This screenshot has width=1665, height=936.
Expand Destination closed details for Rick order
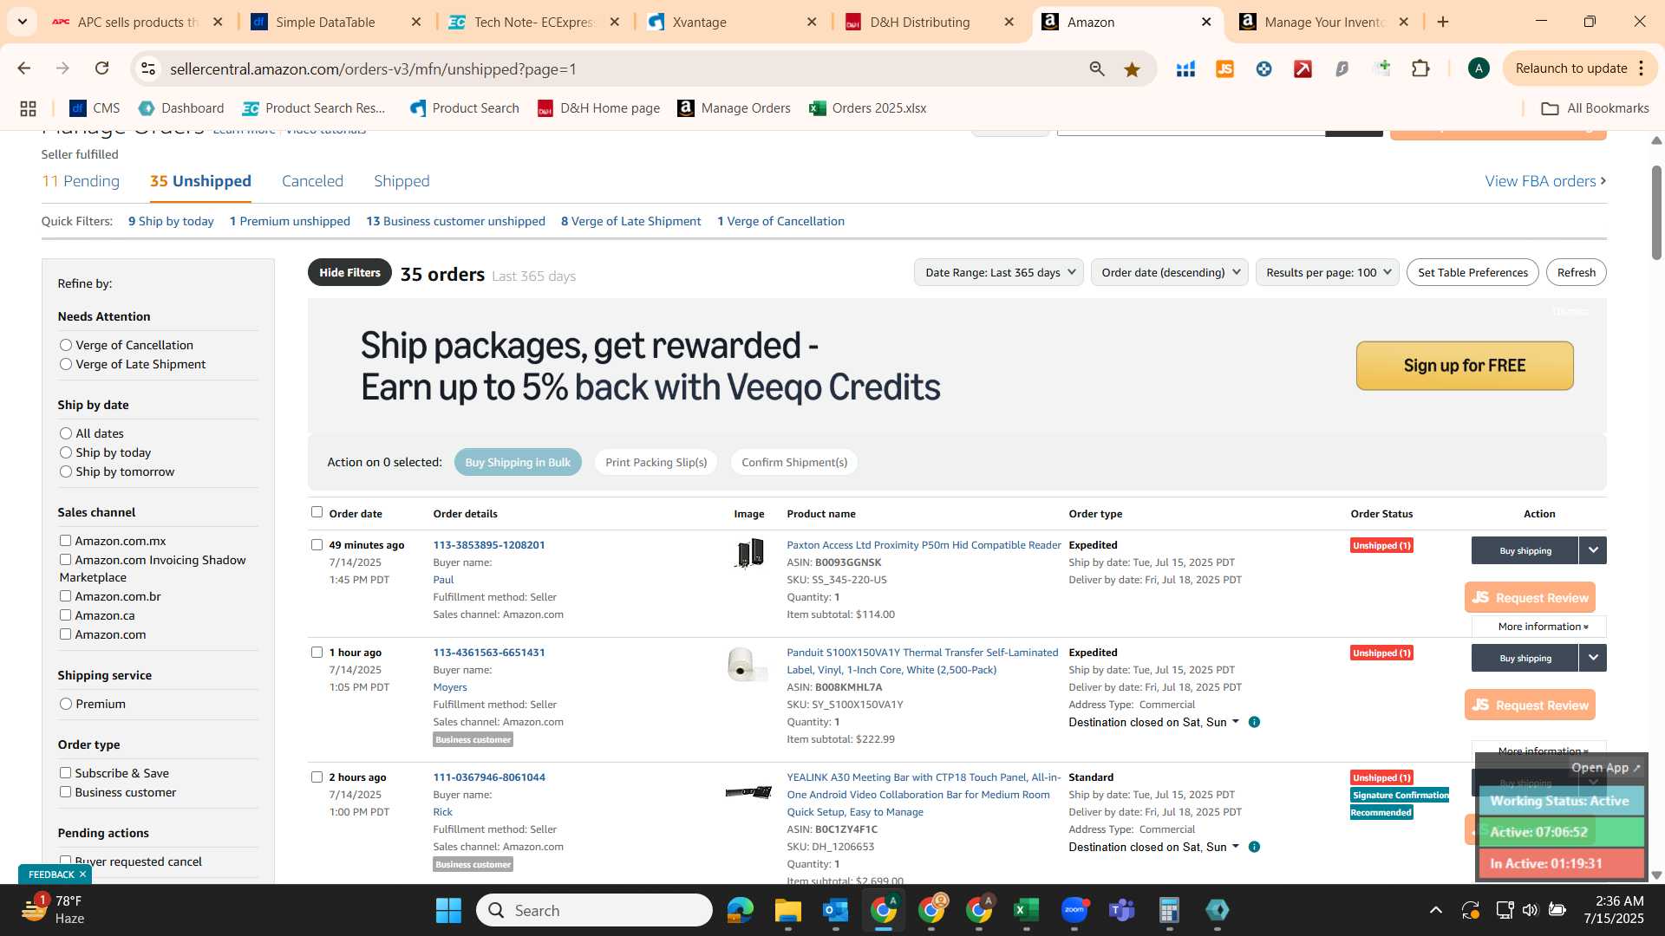1236,847
